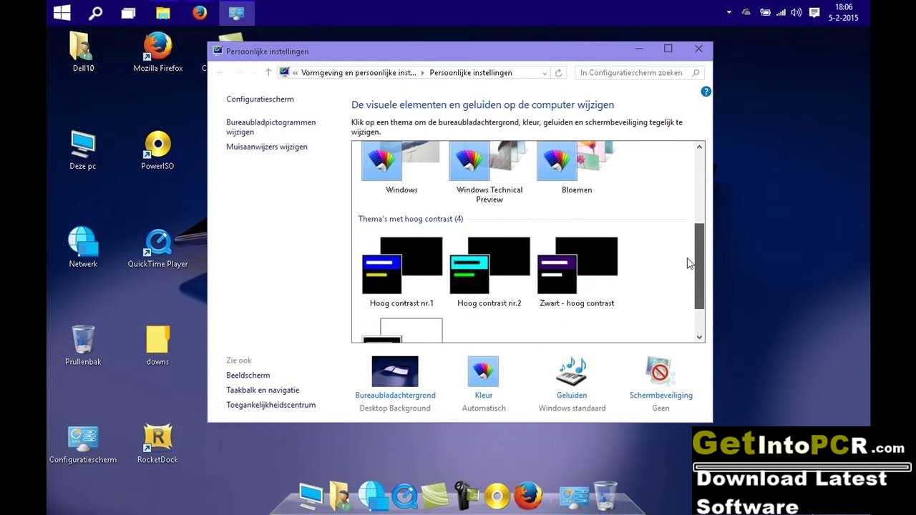Open the OneDrive cloud tray icon
This screenshot has height=515, width=916.
coord(746,12)
